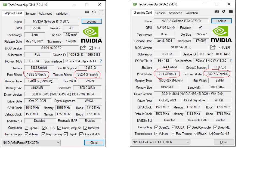
Task: Toggle UEFI checkbox in RTX 3070 window
Action: (91, 48)
